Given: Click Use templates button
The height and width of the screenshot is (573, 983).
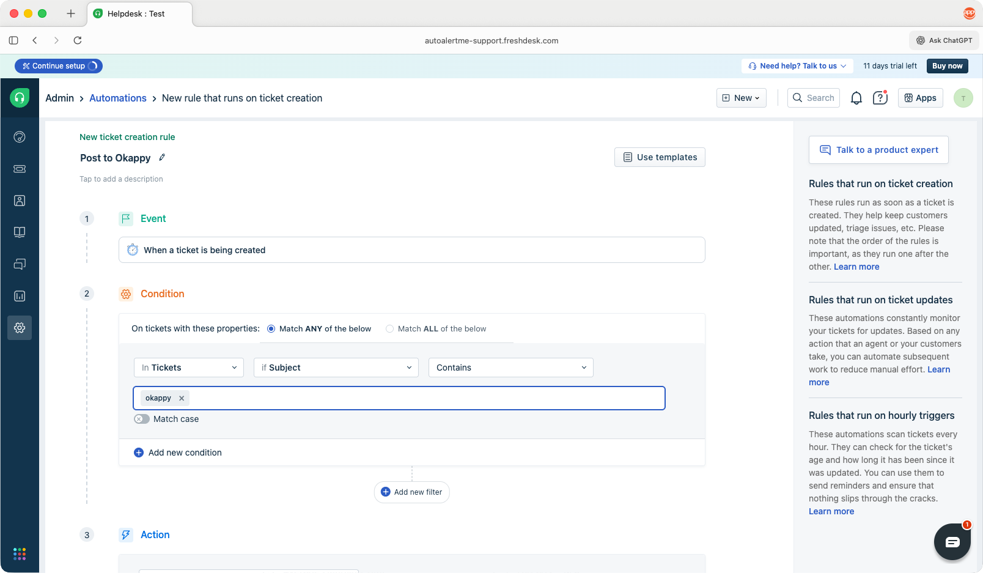Looking at the screenshot, I should click(x=660, y=157).
